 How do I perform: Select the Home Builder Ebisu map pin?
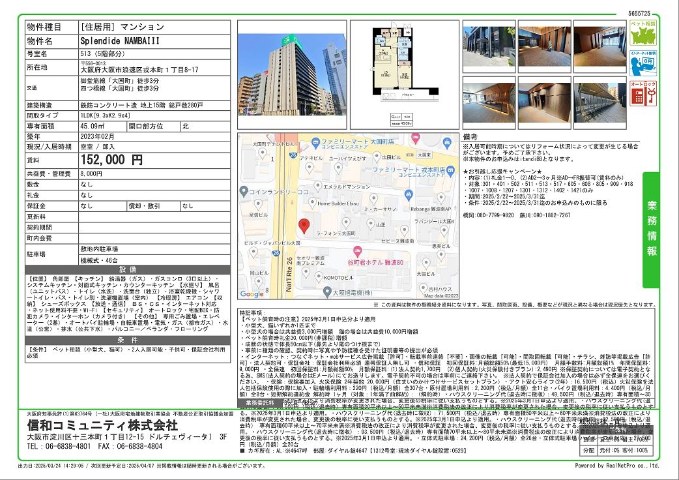tap(312, 203)
